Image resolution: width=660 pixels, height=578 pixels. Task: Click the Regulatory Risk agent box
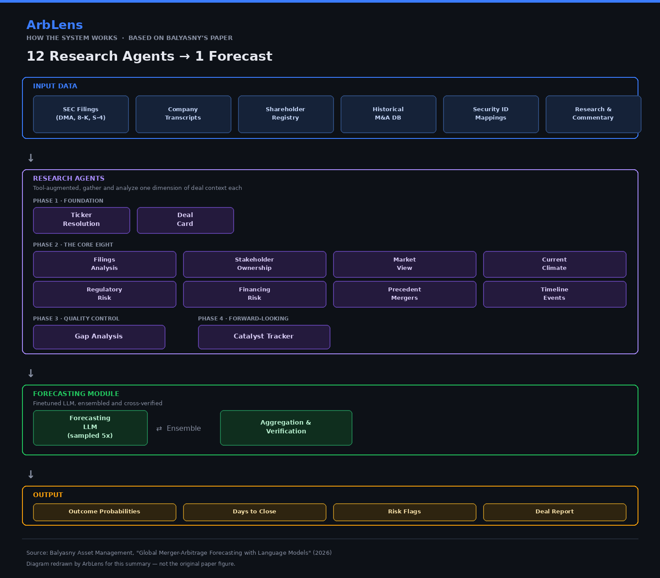coord(105,294)
